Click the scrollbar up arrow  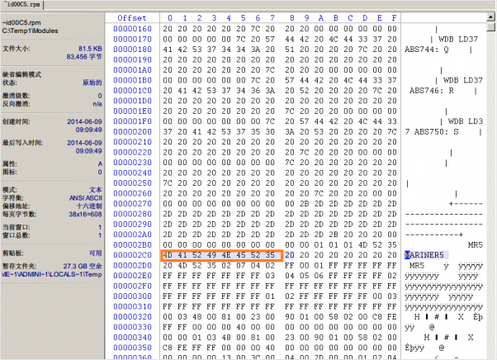point(491,17)
